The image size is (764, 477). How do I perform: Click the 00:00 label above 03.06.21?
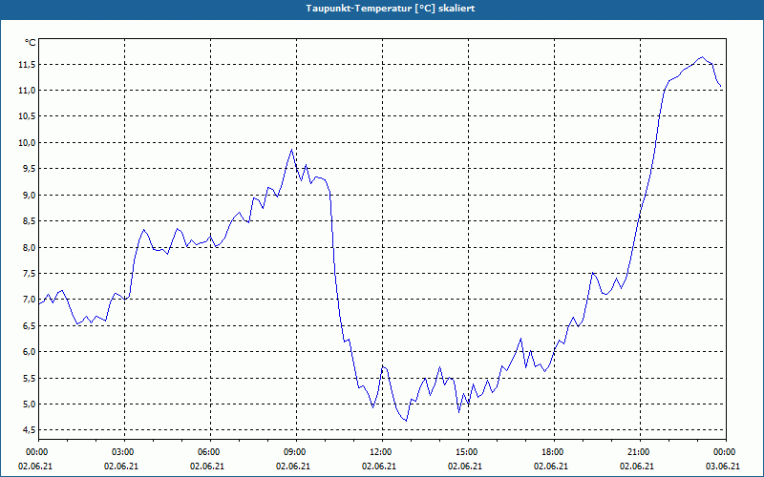724,452
